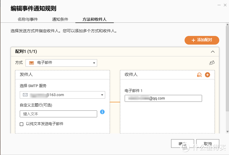Click the 电子邮件 1 recipient address field
The image size is (229, 155).
click(x=163, y=98)
